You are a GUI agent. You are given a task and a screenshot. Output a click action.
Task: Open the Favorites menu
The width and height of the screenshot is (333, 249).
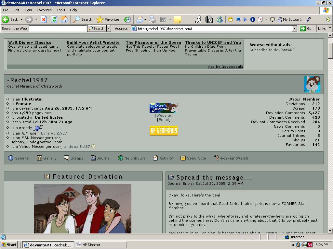44,10
